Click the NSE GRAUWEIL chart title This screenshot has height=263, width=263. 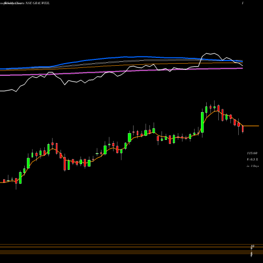point(37,3)
